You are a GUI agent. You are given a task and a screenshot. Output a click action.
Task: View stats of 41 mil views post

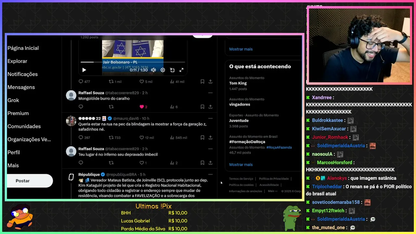(x=177, y=82)
